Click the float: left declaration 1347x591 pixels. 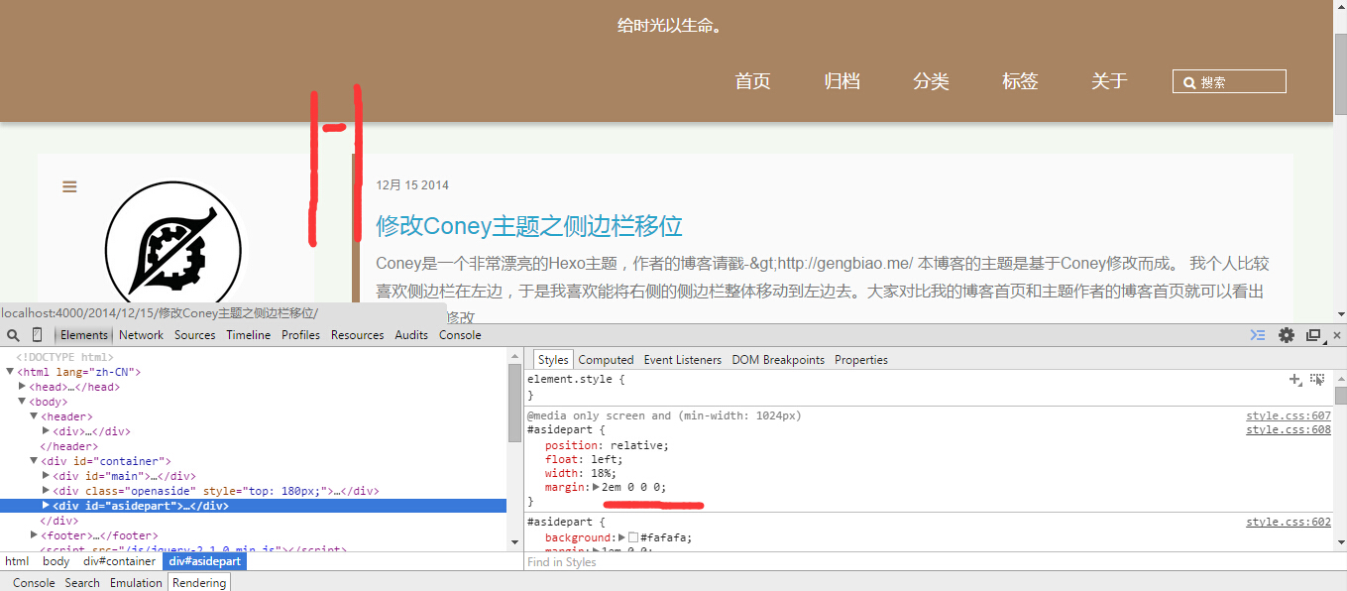pyautogui.click(x=584, y=459)
